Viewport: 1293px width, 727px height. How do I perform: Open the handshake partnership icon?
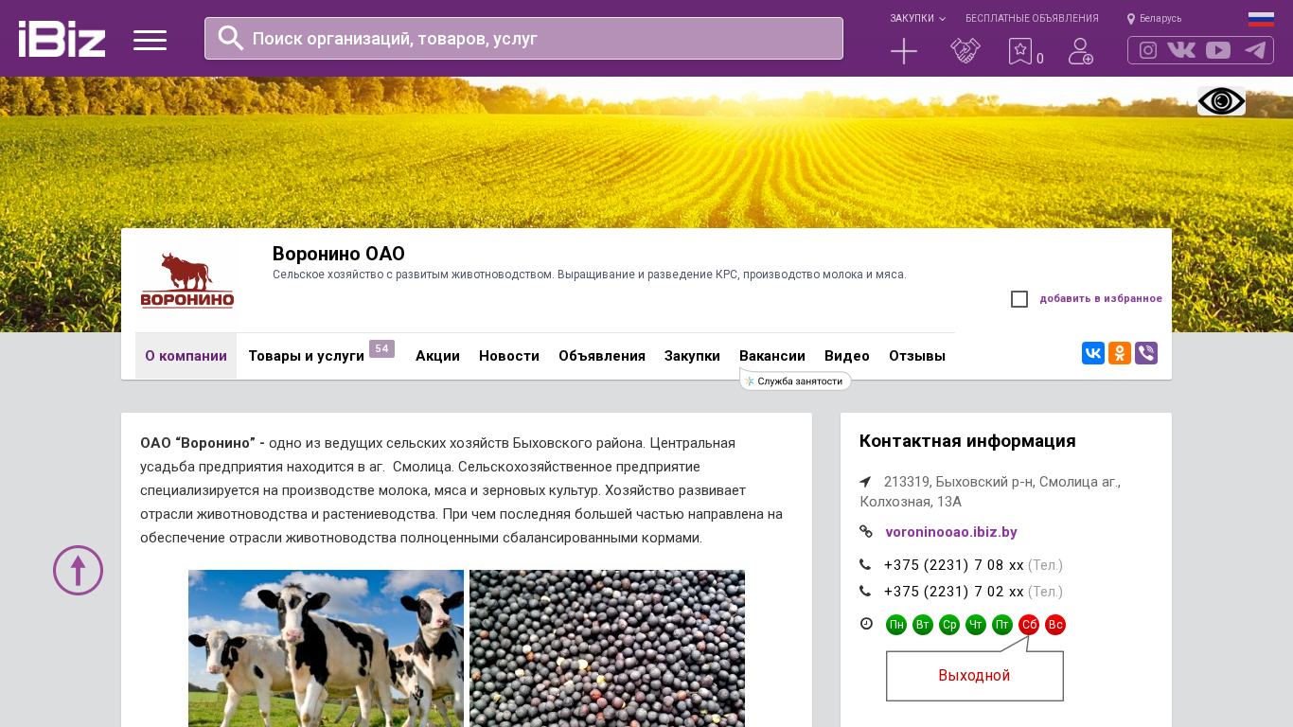(965, 51)
